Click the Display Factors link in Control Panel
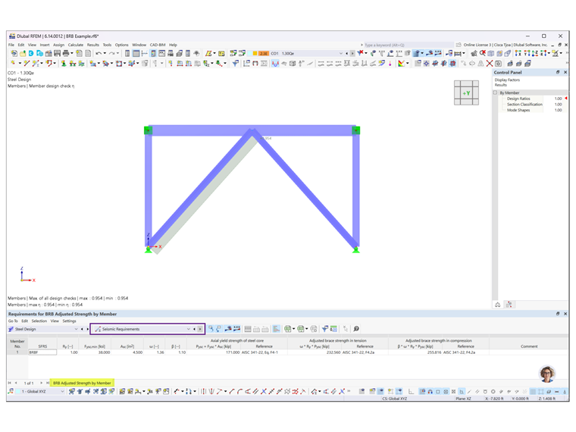Screen dimensions: 576x432 click(507, 80)
